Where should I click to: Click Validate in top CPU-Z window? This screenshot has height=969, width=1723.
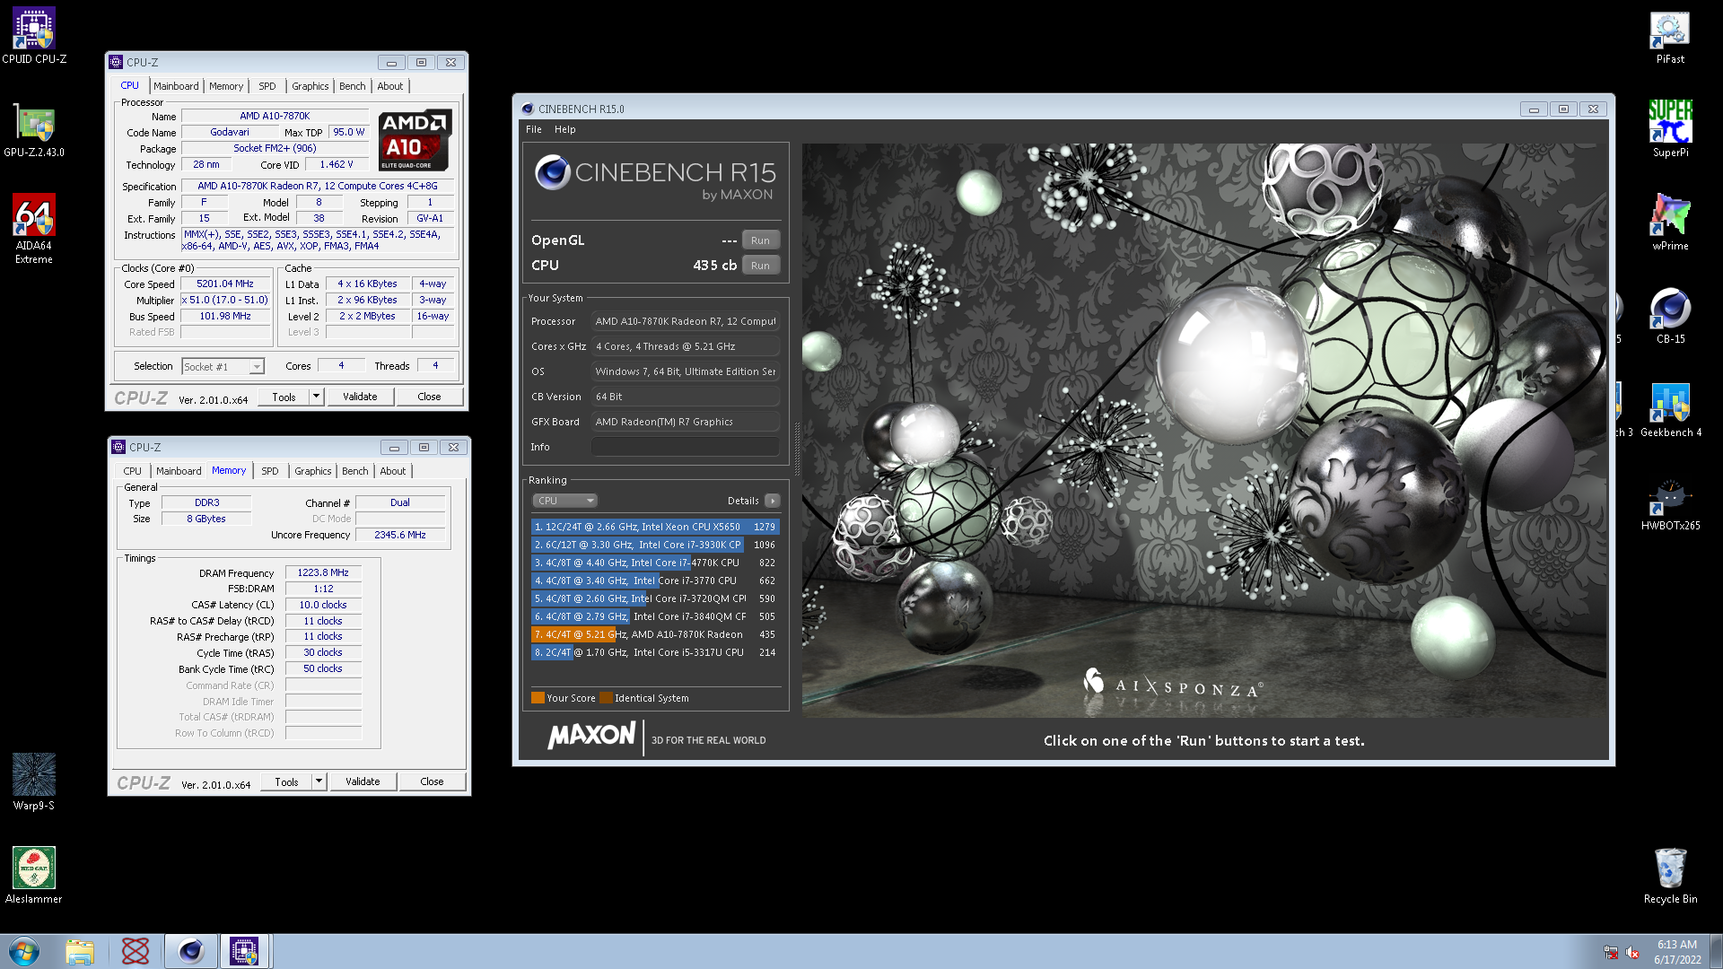(360, 397)
